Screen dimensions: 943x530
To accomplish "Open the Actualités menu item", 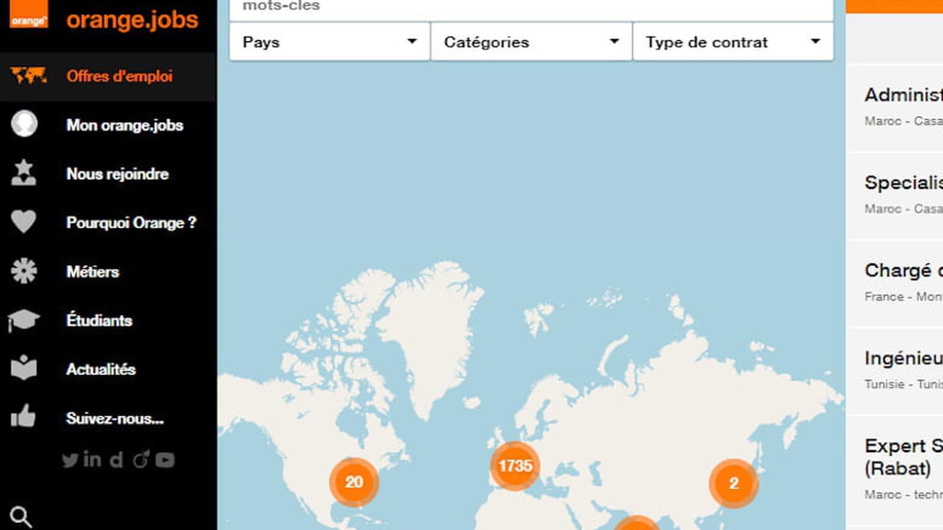I will 101,369.
